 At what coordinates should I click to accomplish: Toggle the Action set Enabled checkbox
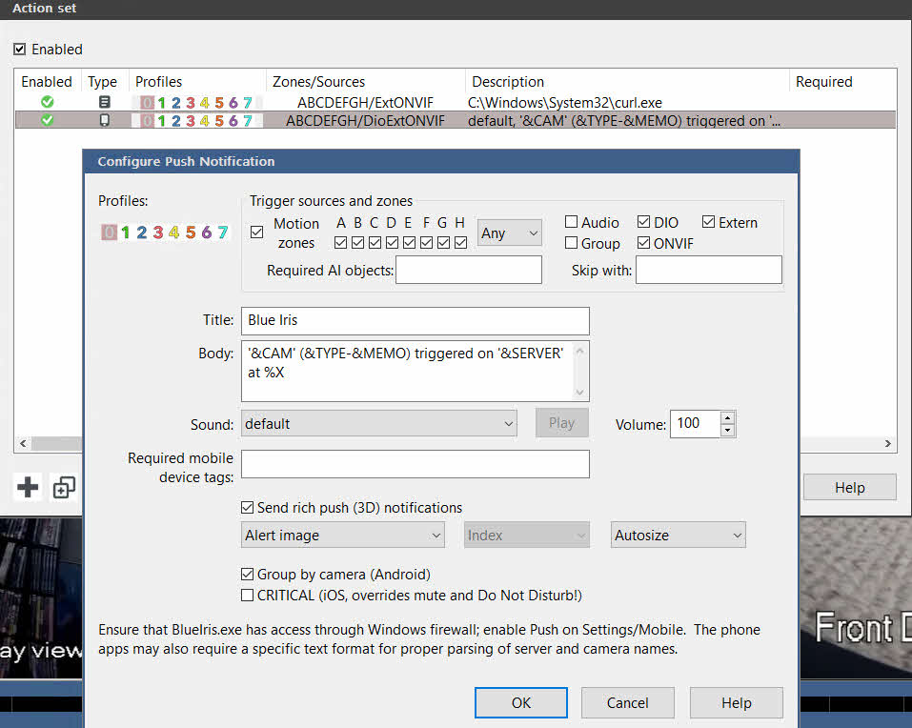point(20,49)
